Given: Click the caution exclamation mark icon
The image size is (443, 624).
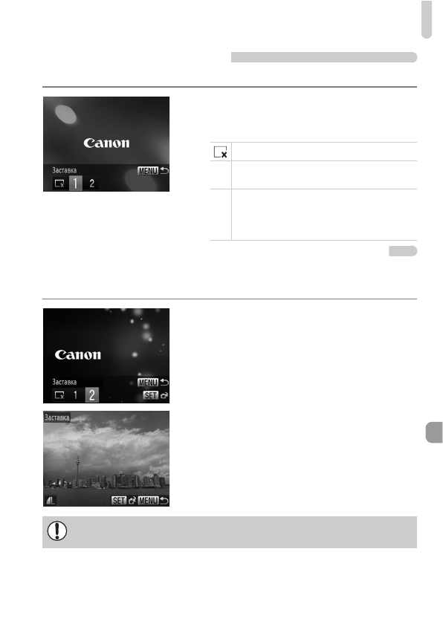Looking at the screenshot, I should click(57, 531).
